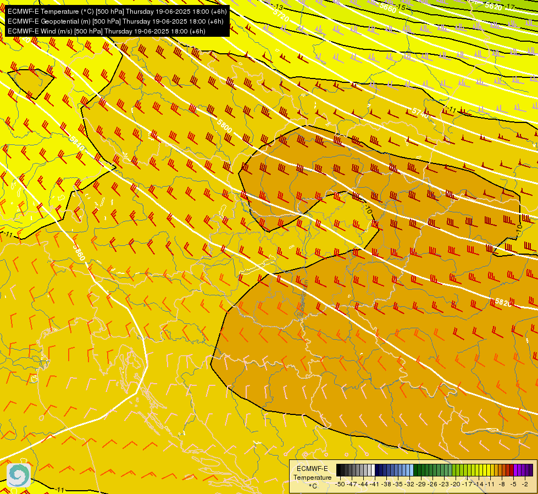Image resolution: width=538 pixels, height=494 pixels.
Task: Click the -38 legend tick label
Action: point(386,484)
